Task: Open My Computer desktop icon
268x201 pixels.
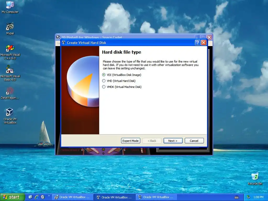Action: click(x=10, y=7)
